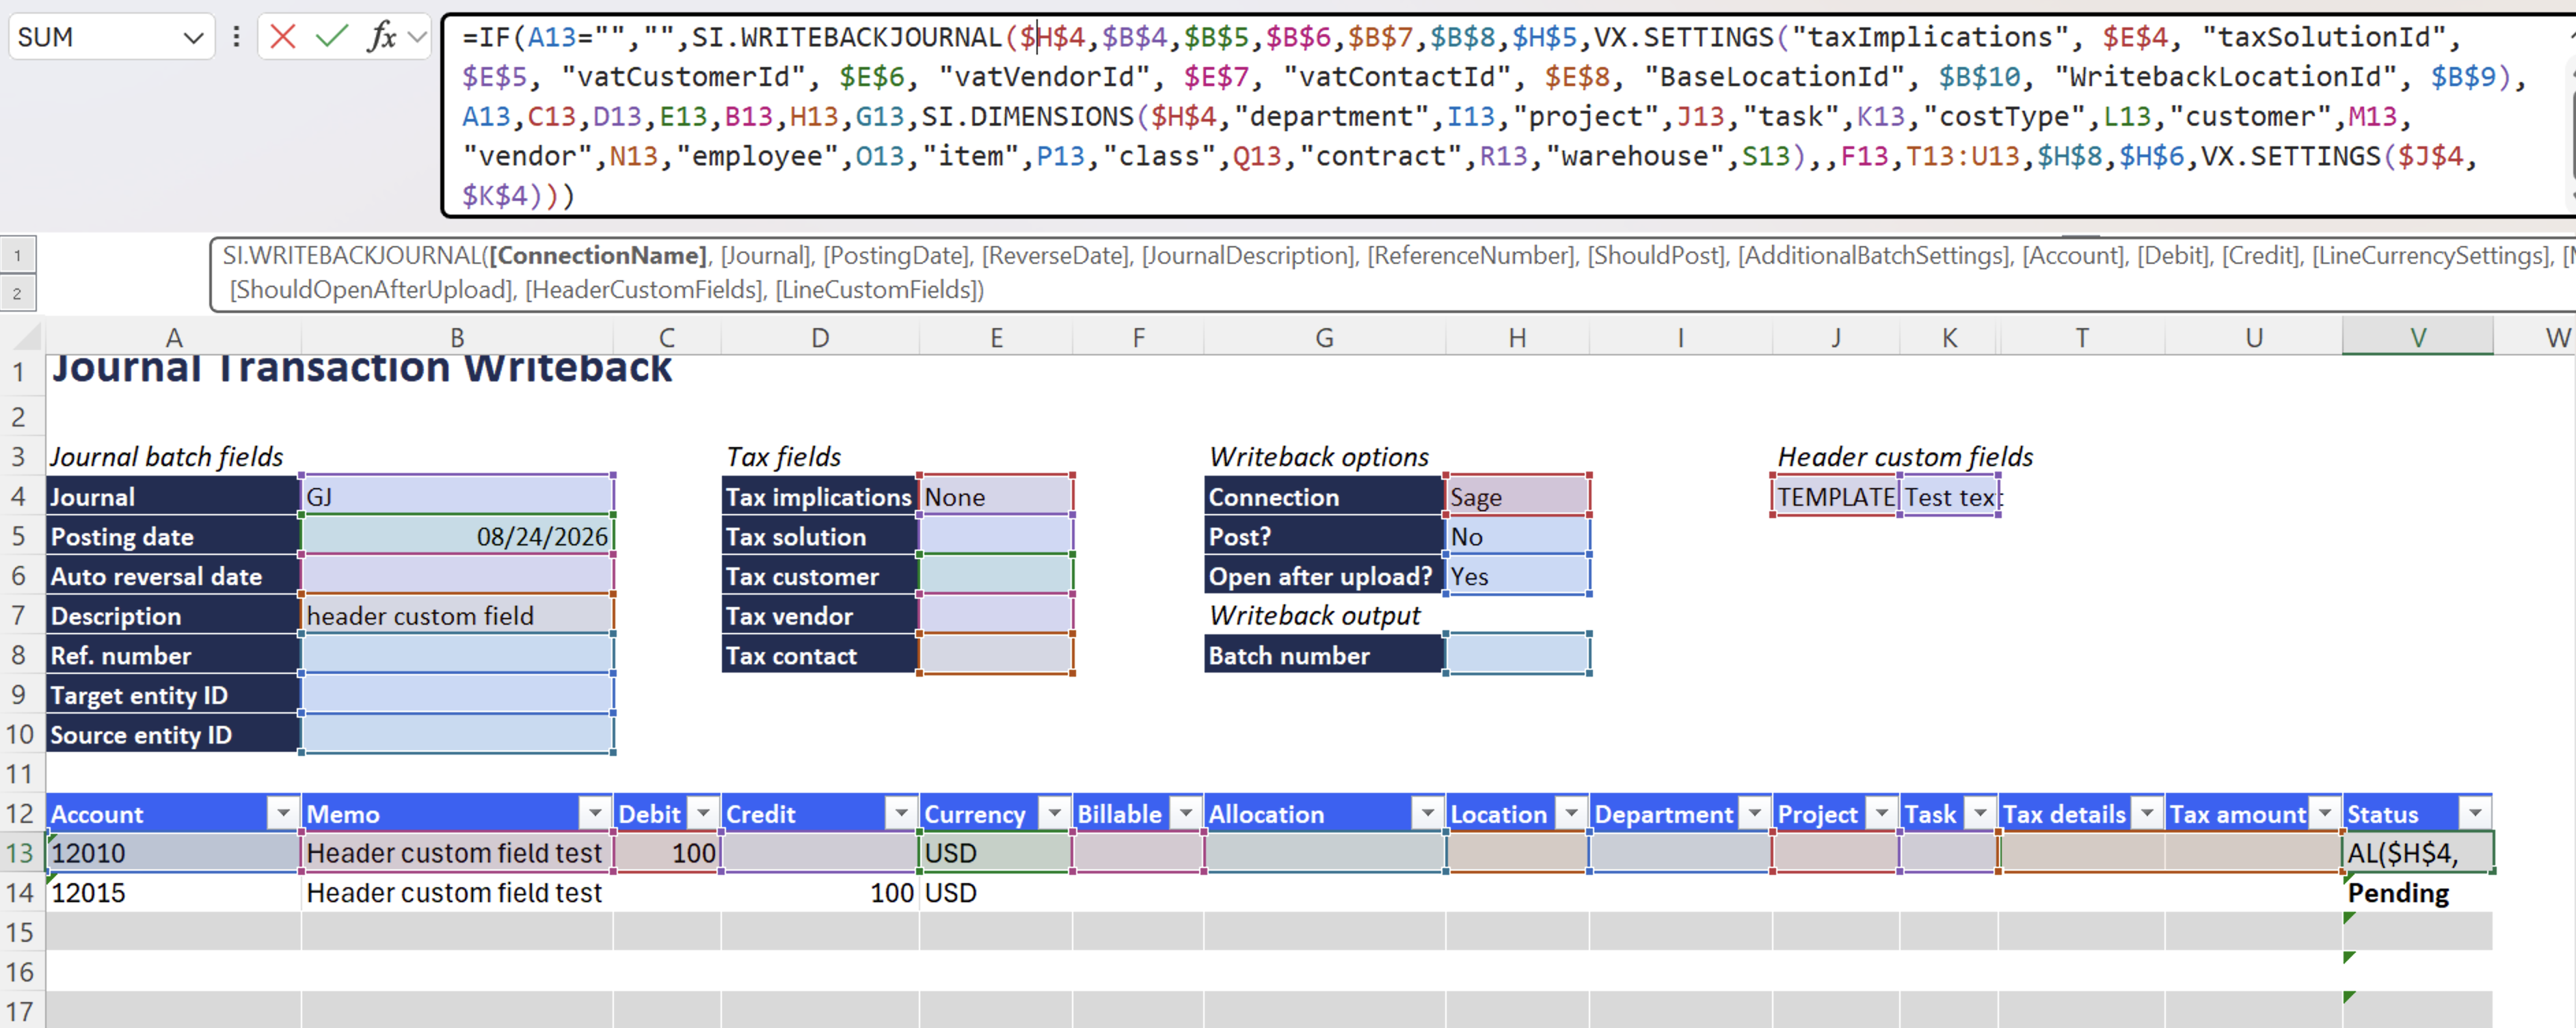Cancel the formula edit with the X icon

point(283,37)
